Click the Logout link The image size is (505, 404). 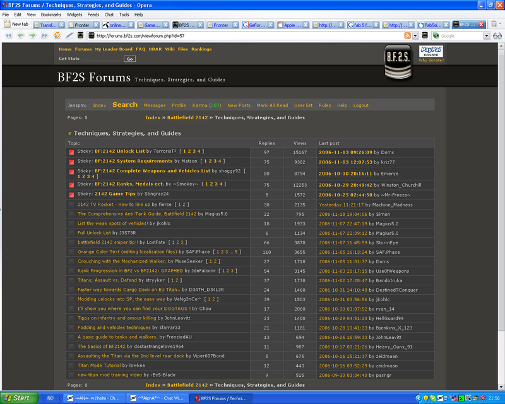pyautogui.click(x=360, y=105)
